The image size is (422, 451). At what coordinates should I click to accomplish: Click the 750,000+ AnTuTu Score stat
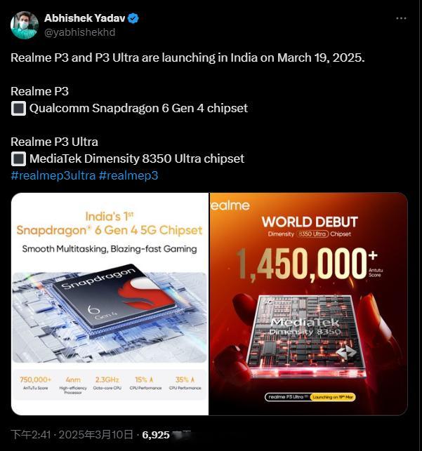(35, 383)
